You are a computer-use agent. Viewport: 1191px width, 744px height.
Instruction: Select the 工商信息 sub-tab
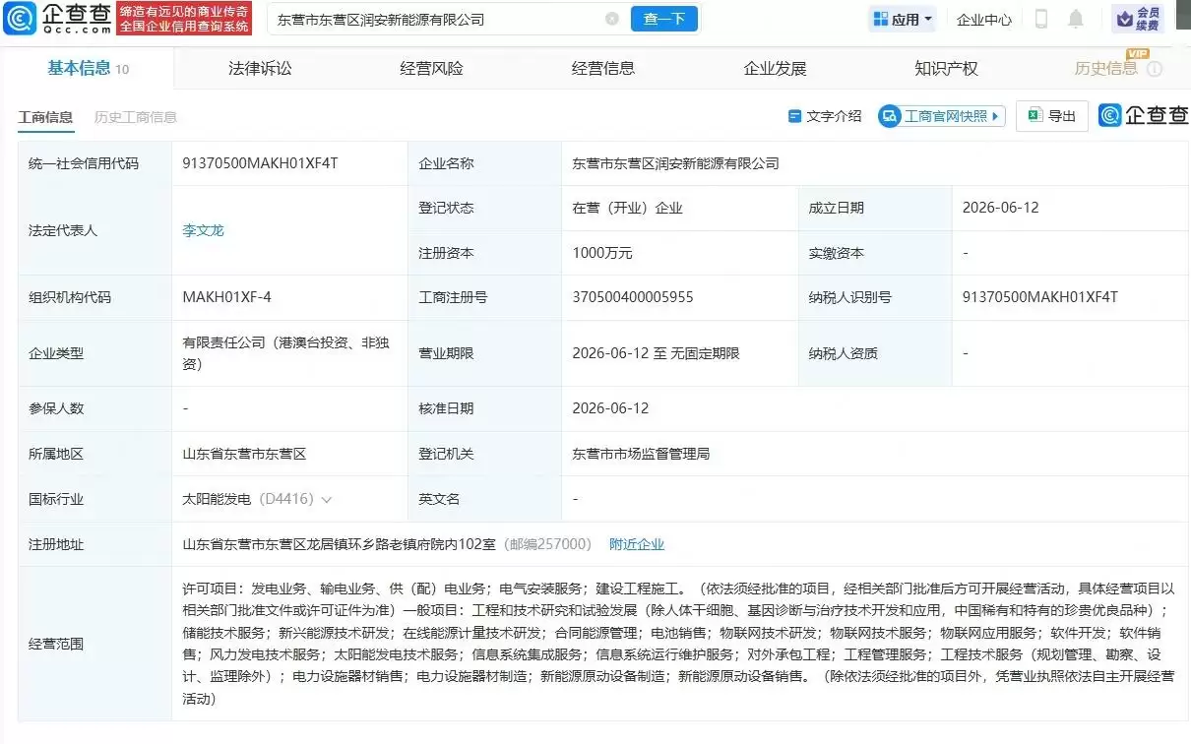[x=45, y=117]
